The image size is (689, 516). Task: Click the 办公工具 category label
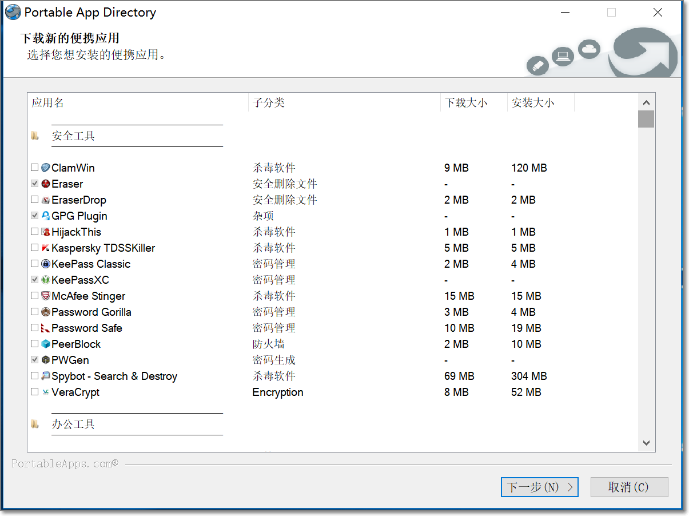coord(73,424)
